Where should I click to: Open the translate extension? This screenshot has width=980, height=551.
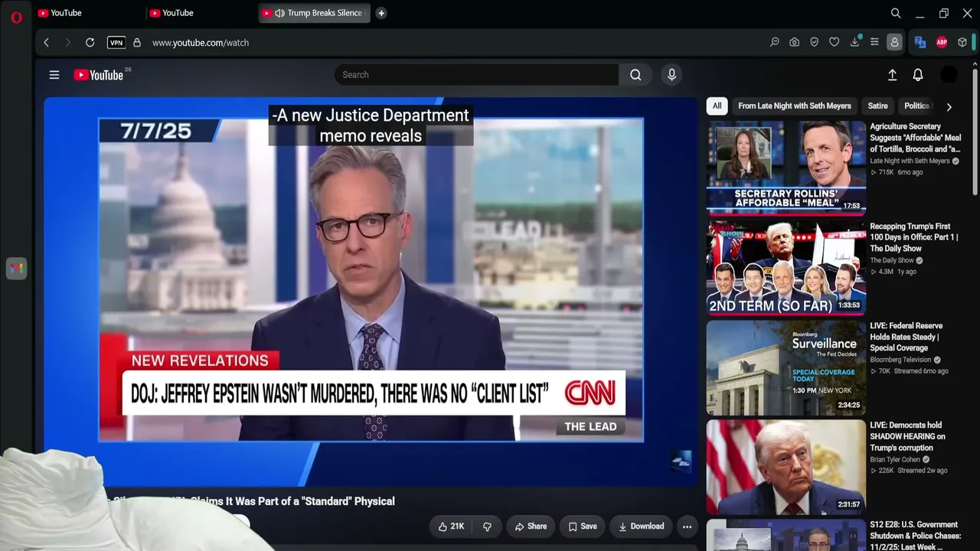click(920, 43)
